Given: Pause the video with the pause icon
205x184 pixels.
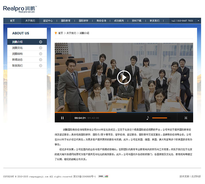Looking at the screenshot, I should coord(62,118).
